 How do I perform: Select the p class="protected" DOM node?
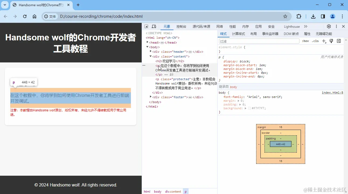(x=186, y=84)
